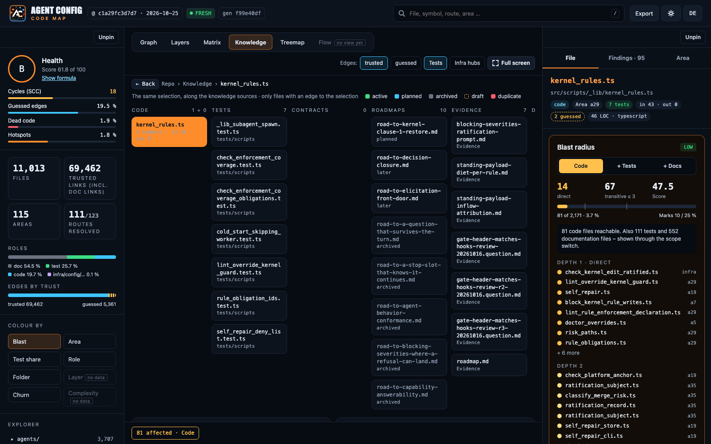Open roadmap.md evidence card

489,365
